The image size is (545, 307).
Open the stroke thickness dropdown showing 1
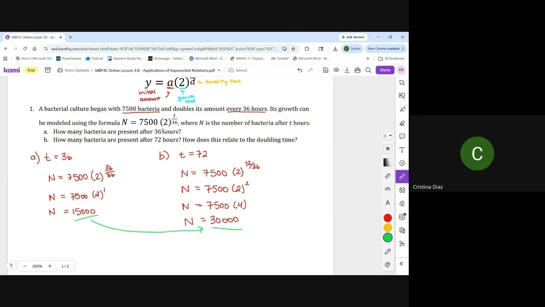pos(387,136)
